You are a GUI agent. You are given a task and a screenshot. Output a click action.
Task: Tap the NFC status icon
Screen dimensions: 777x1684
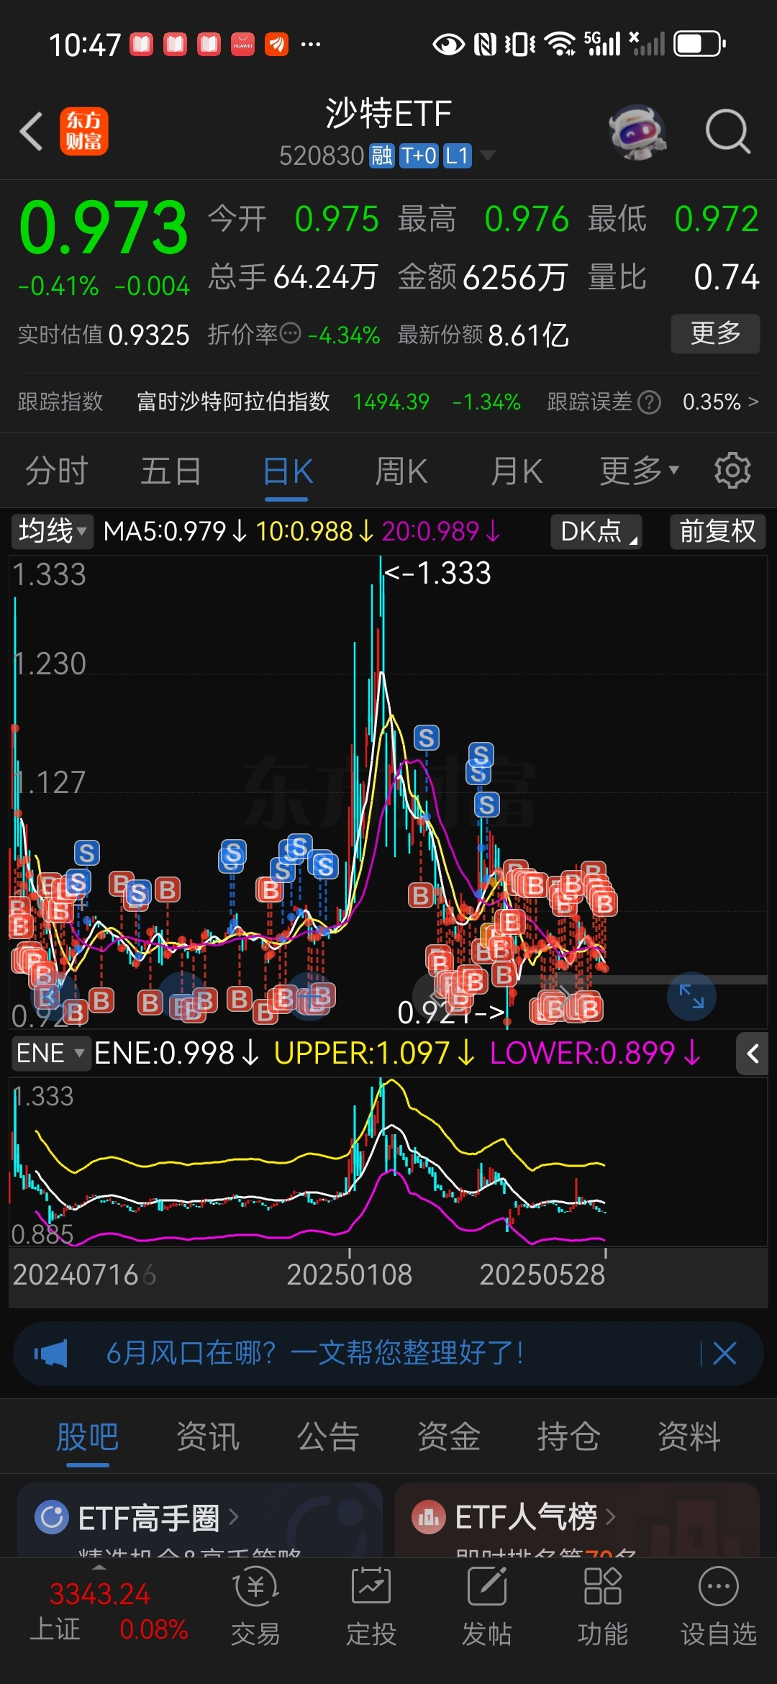(486, 45)
